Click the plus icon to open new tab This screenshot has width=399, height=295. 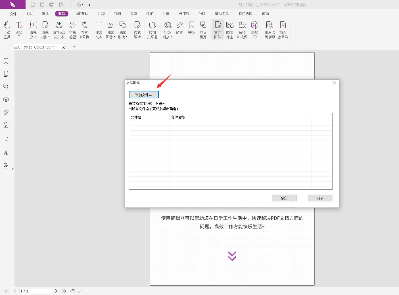(x=74, y=47)
